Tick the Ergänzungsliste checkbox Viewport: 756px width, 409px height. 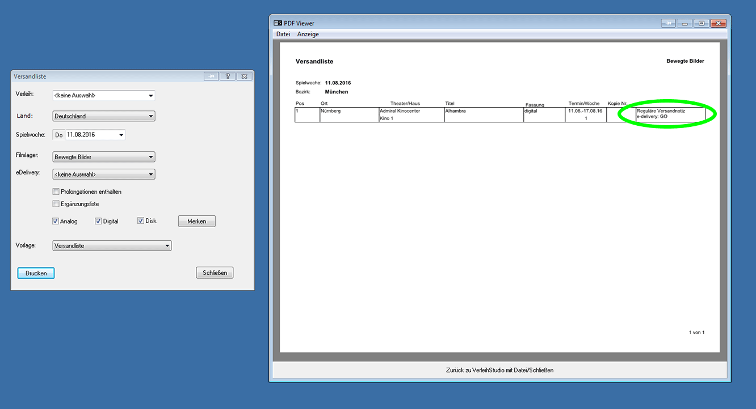click(x=56, y=204)
